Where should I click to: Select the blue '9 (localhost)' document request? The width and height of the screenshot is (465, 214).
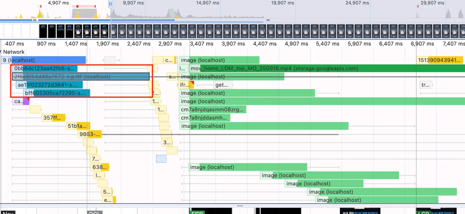(43, 60)
